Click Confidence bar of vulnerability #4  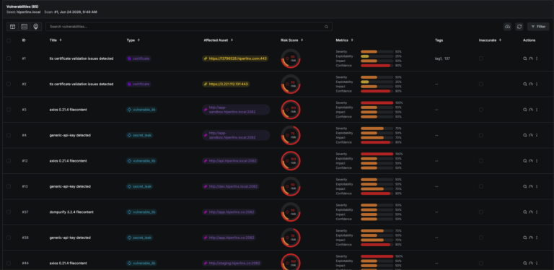[377, 142]
